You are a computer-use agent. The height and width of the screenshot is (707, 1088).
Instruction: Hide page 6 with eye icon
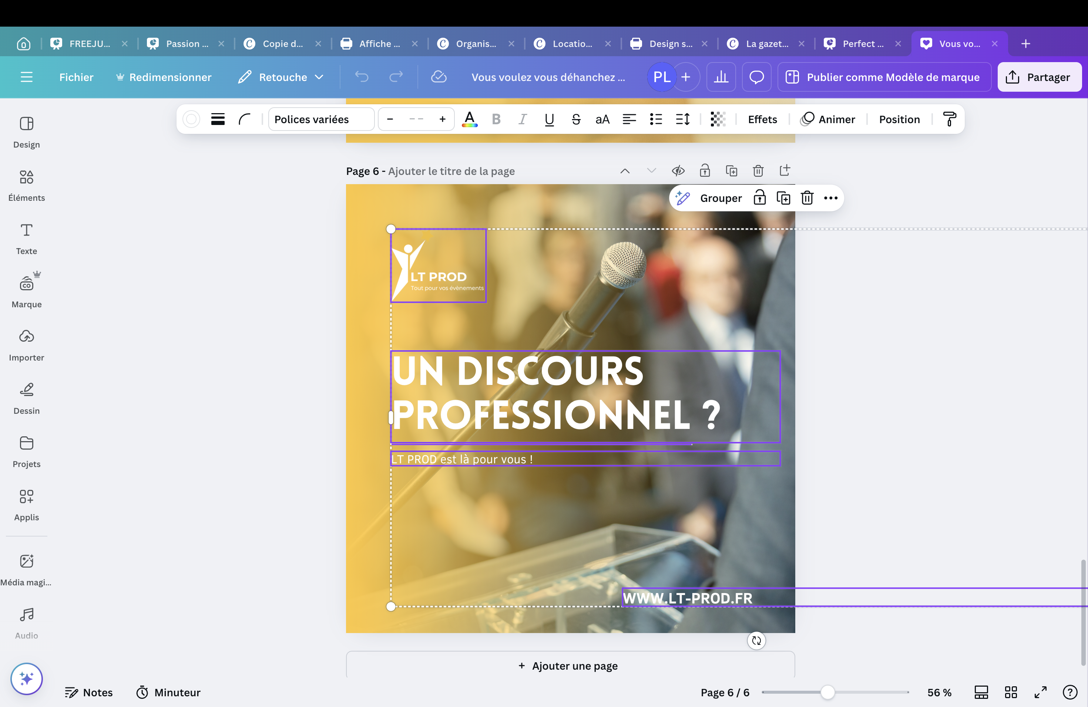[678, 171]
